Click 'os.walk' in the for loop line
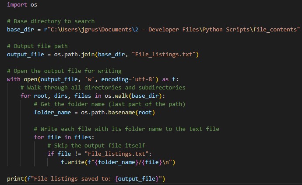Image resolution: width=302 pixels, height=185 pixels. [116, 96]
